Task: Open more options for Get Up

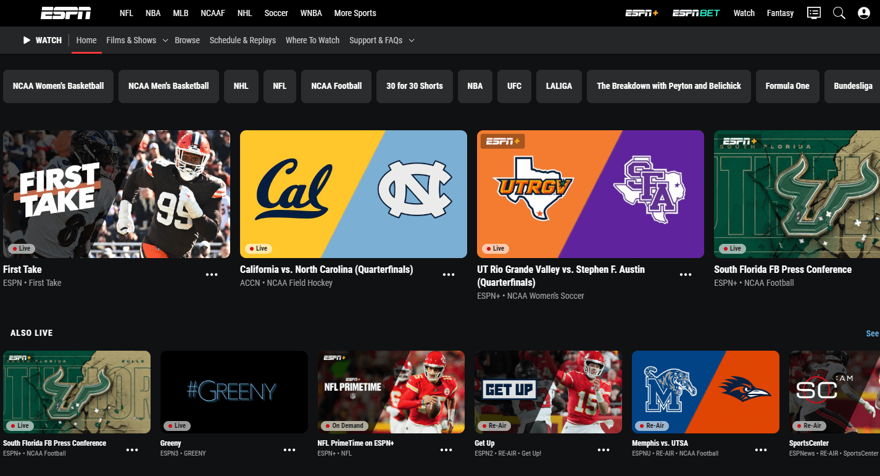Action: [604, 449]
